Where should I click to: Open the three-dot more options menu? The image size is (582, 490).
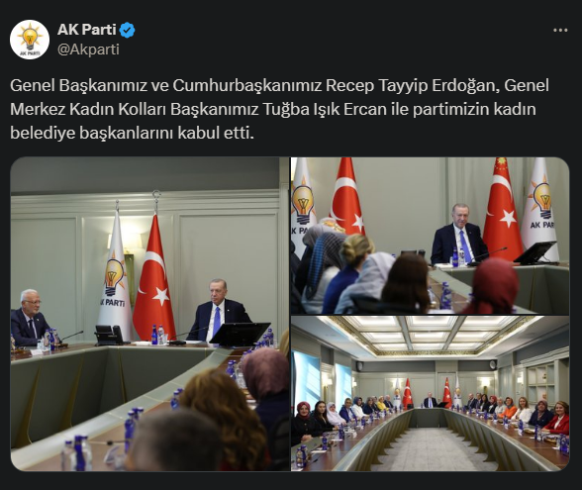pyautogui.click(x=560, y=30)
